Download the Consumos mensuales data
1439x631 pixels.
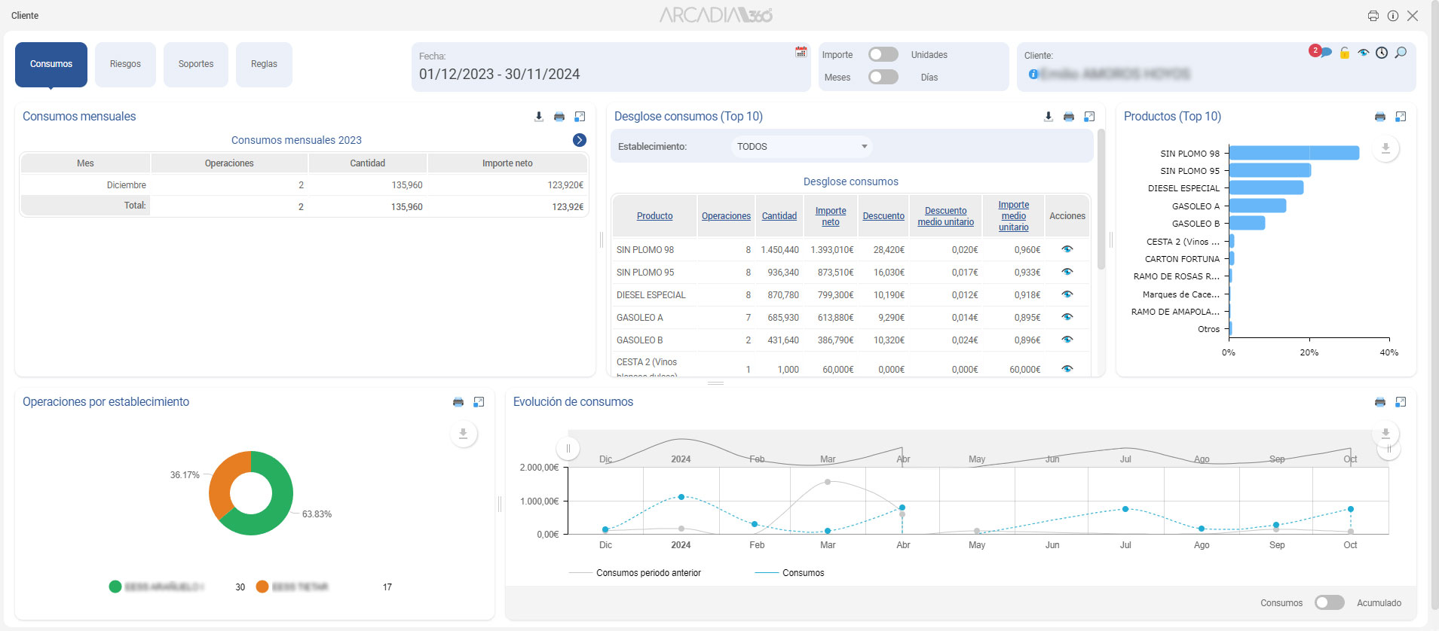tap(538, 117)
